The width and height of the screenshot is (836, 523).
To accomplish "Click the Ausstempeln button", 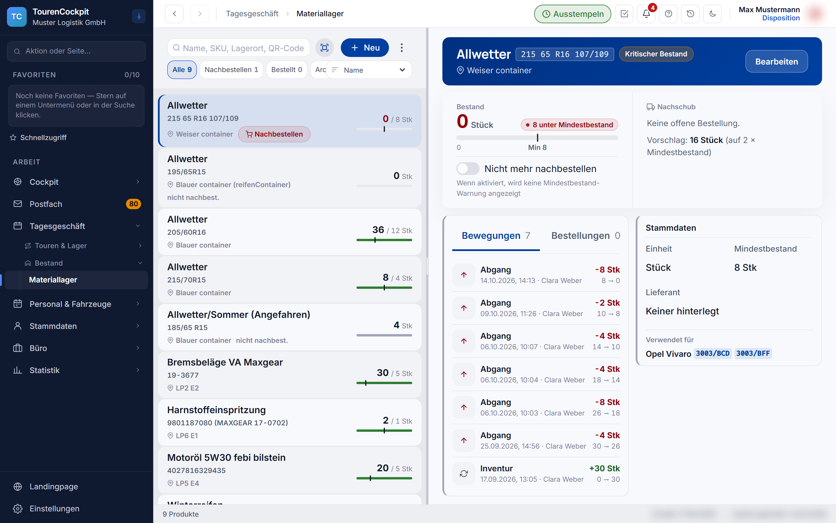I will (x=572, y=14).
